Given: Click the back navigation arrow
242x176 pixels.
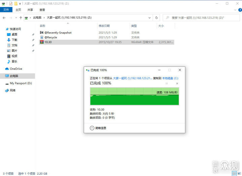Looking at the screenshot, I should [4, 18].
